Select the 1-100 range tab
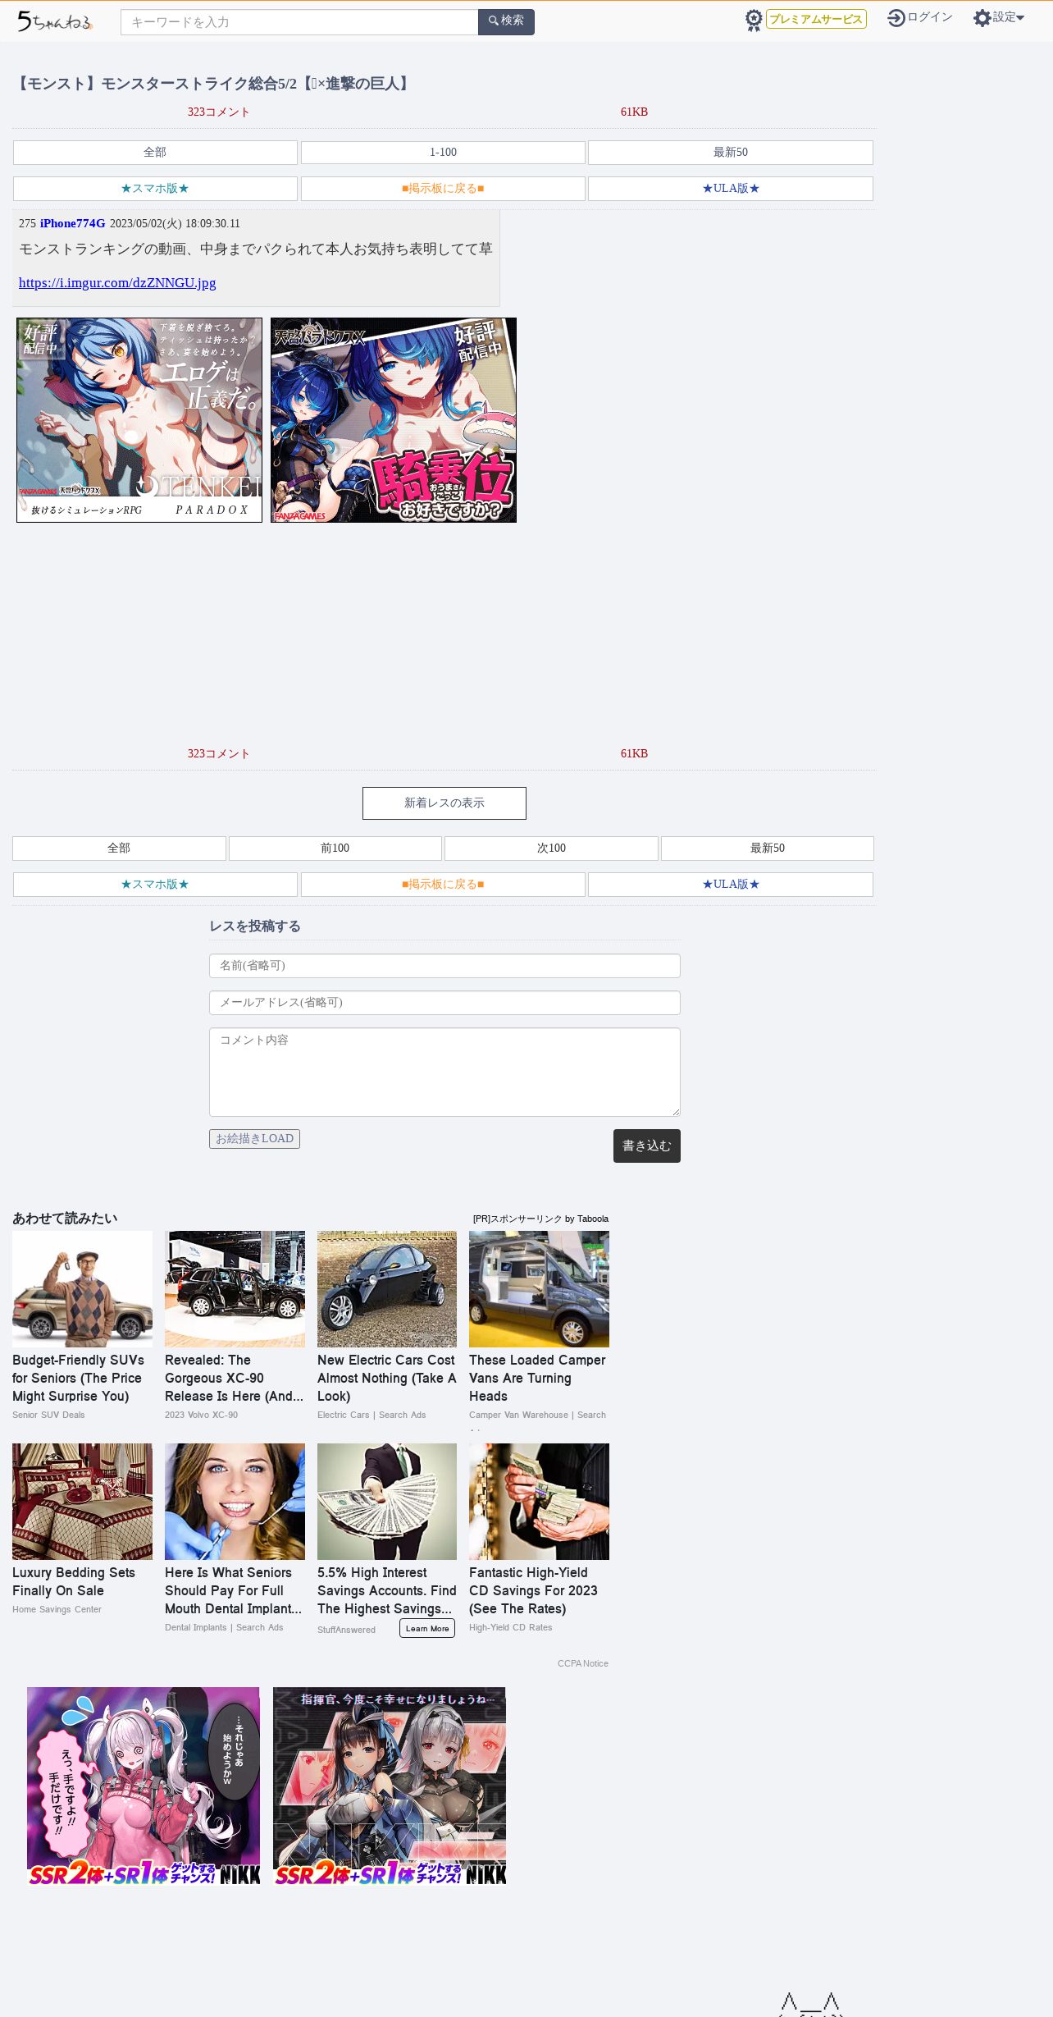The width and height of the screenshot is (1053, 2017). click(x=443, y=153)
